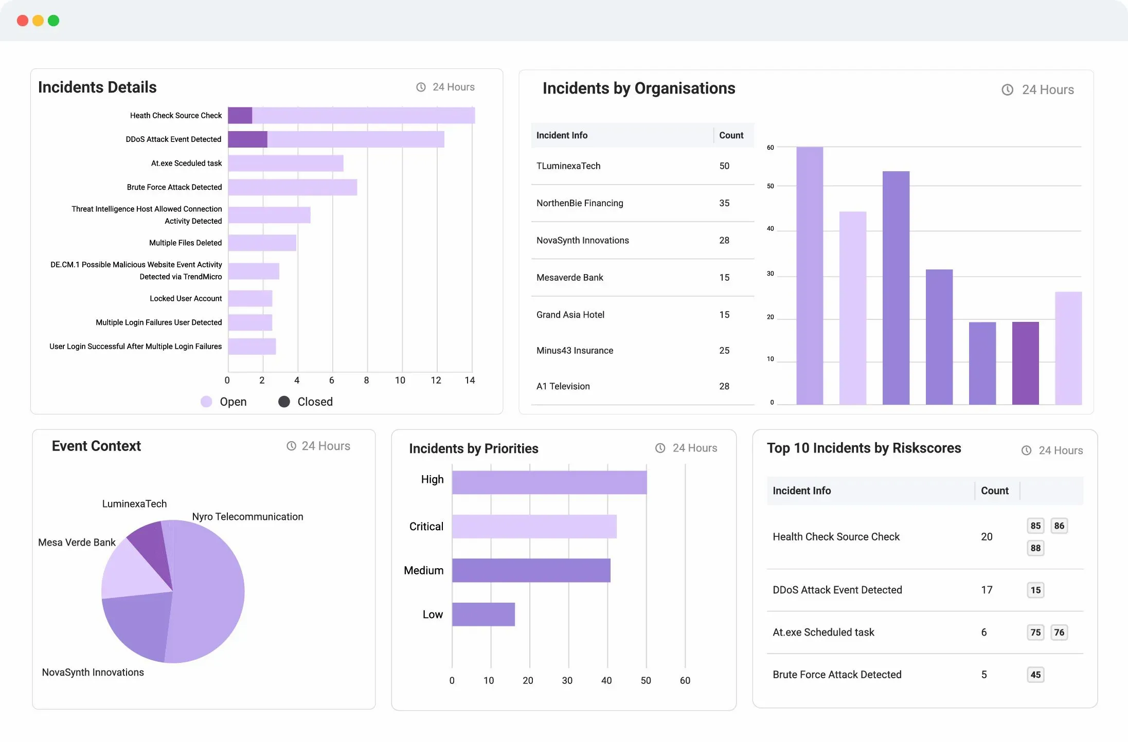Click the clock icon in Incidents by Organisations
The height and width of the screenshot is (742, 1128).
click(1007, 90)
